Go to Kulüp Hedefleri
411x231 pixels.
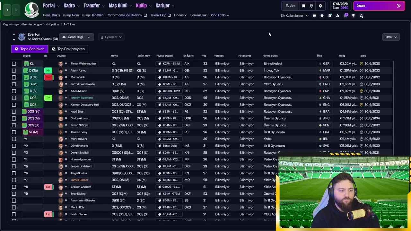(92, 15)
